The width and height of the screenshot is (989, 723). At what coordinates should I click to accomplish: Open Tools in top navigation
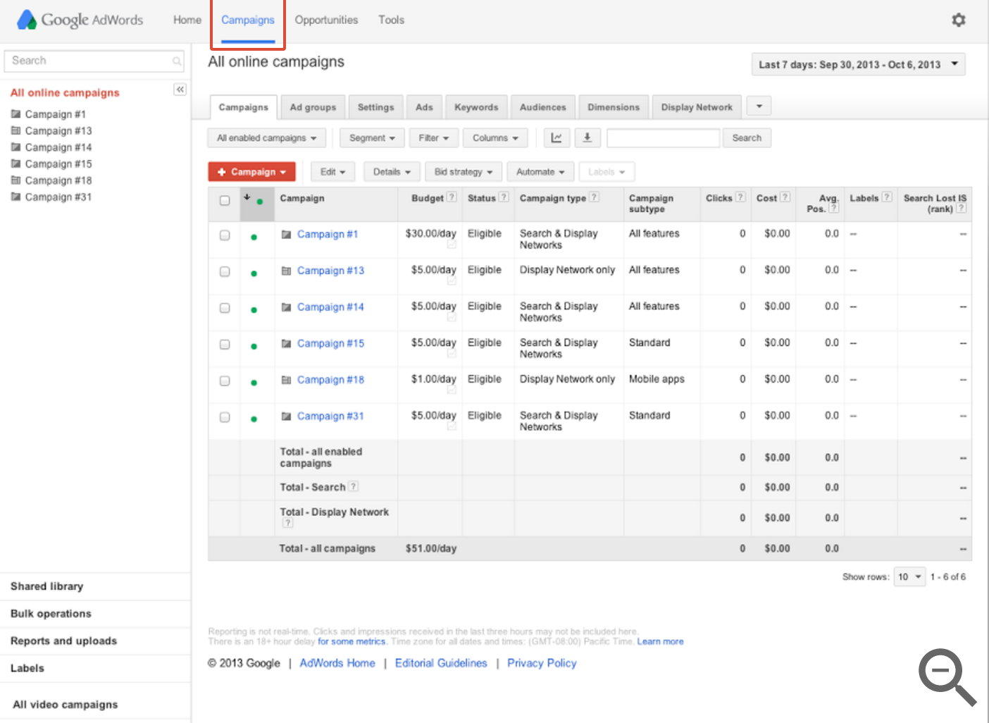[x=391, y=20]
